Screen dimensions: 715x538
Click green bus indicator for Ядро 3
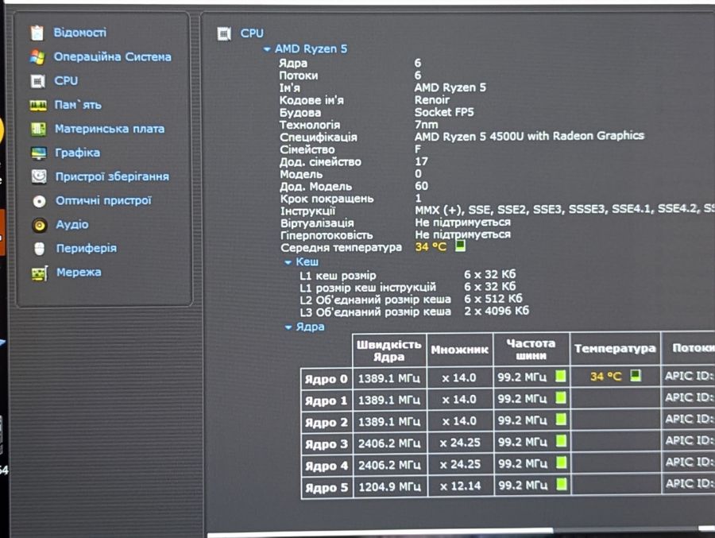[x=562, y=441]
